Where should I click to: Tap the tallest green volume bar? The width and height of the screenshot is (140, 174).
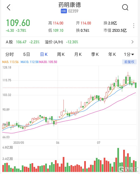coord(118,160)
